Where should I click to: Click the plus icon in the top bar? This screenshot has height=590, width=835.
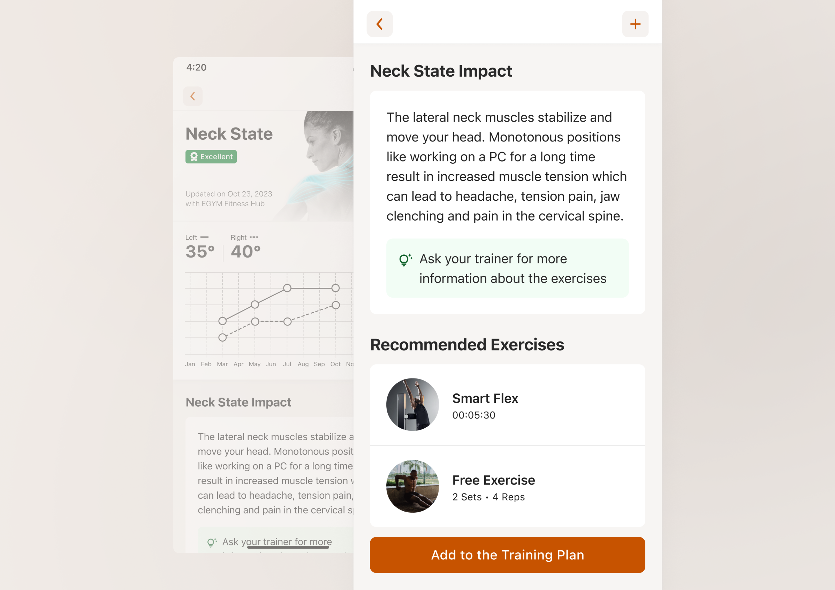[635, 24]
